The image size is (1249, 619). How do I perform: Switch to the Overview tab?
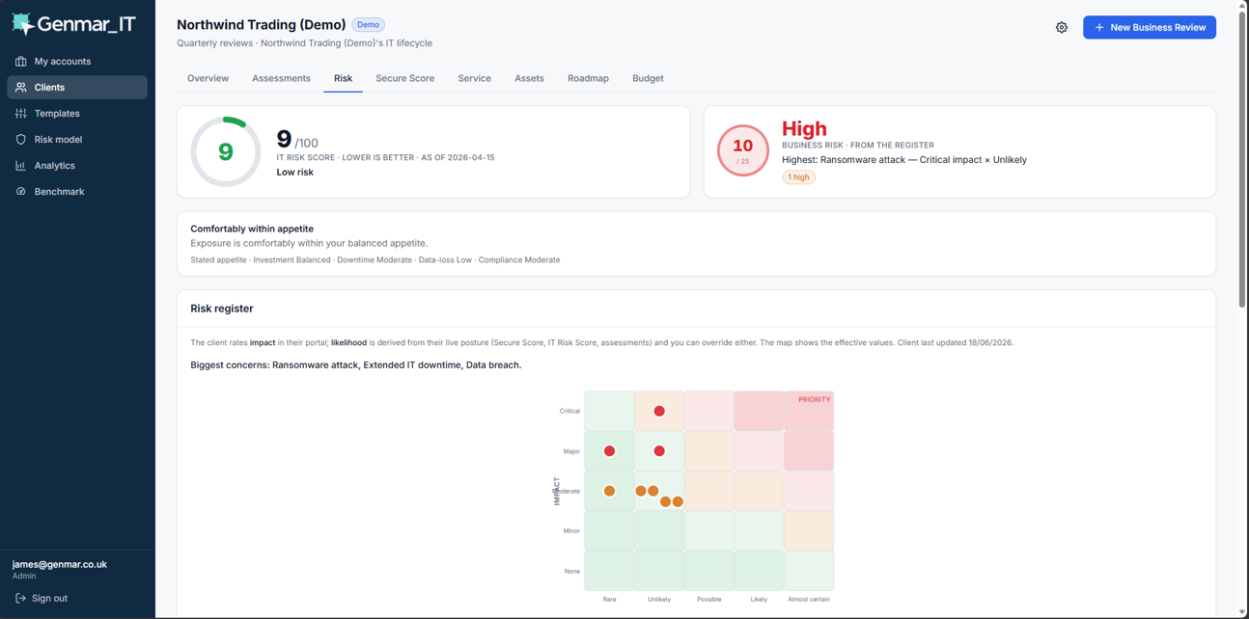(x=208, y=78)
